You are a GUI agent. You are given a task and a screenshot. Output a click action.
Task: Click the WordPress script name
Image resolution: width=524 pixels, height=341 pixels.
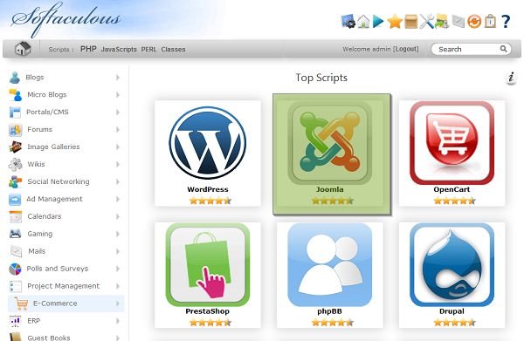[208, 189]
